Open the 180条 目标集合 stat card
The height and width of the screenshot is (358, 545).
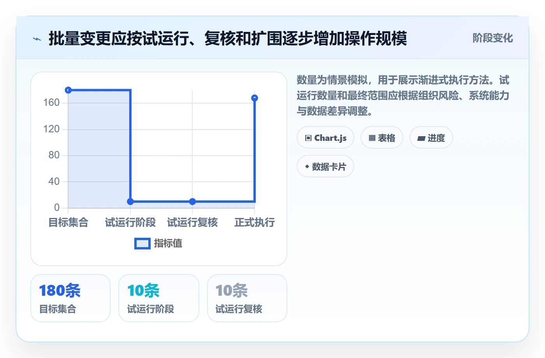pos(70,298)
